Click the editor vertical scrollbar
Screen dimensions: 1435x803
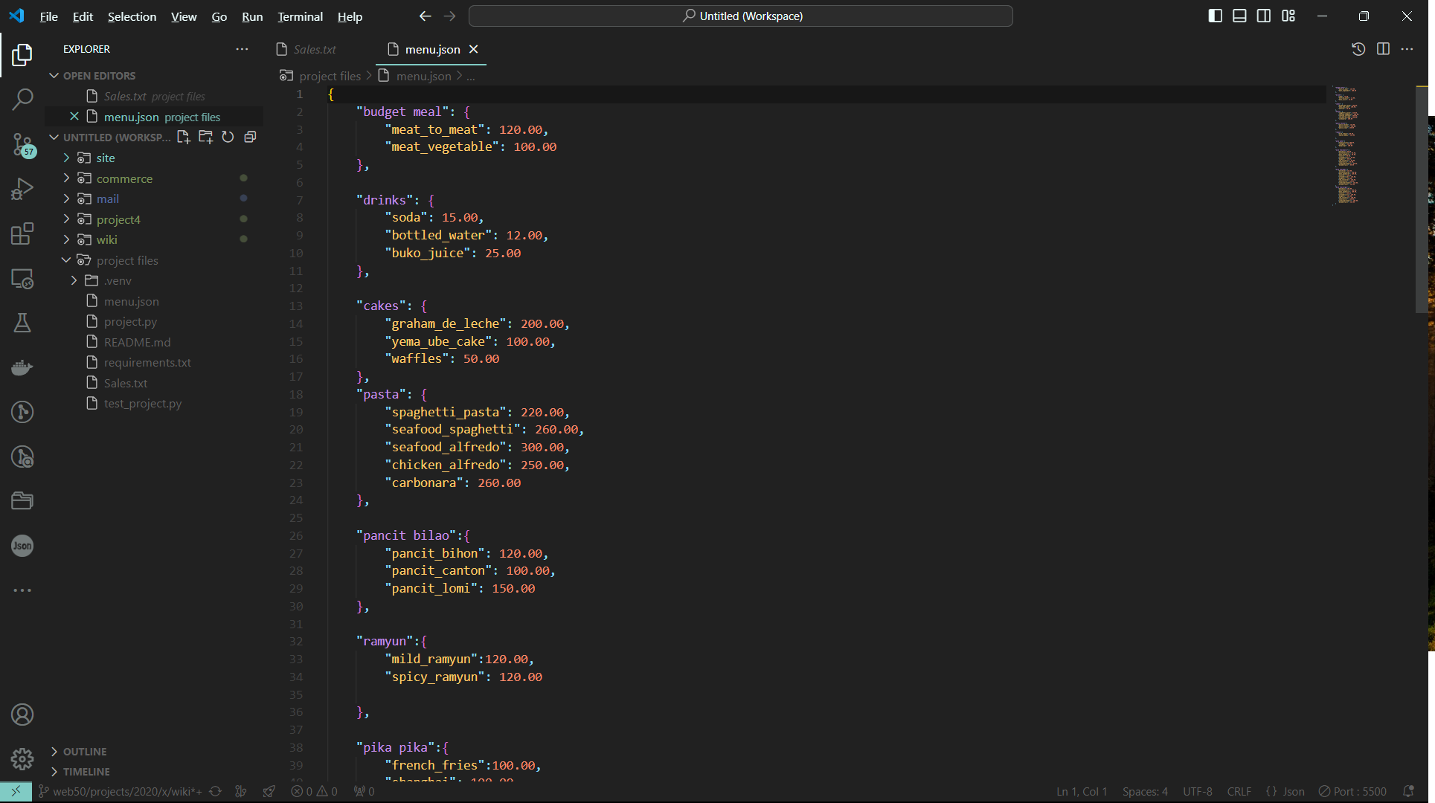click(1422, 201)
